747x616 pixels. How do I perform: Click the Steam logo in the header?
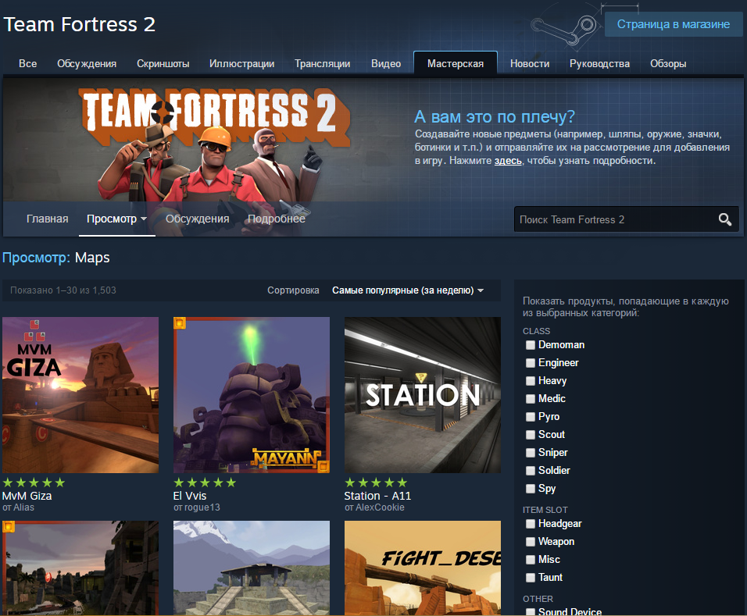[564, 29]
